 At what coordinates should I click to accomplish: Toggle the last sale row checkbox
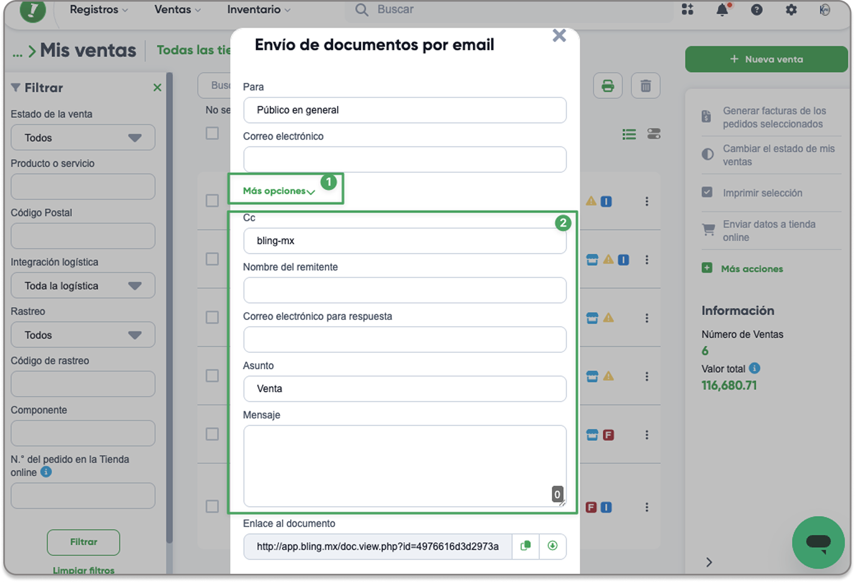click(212, 506)
